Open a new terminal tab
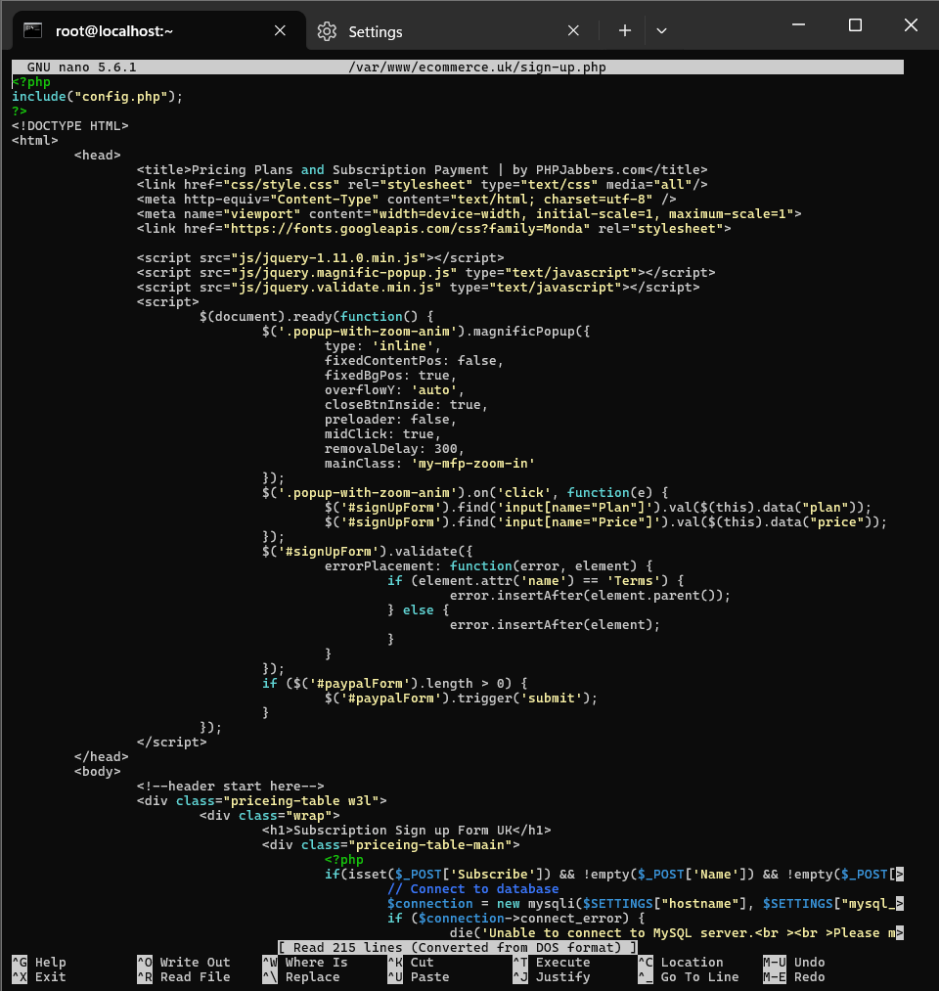 coord(624,30)
